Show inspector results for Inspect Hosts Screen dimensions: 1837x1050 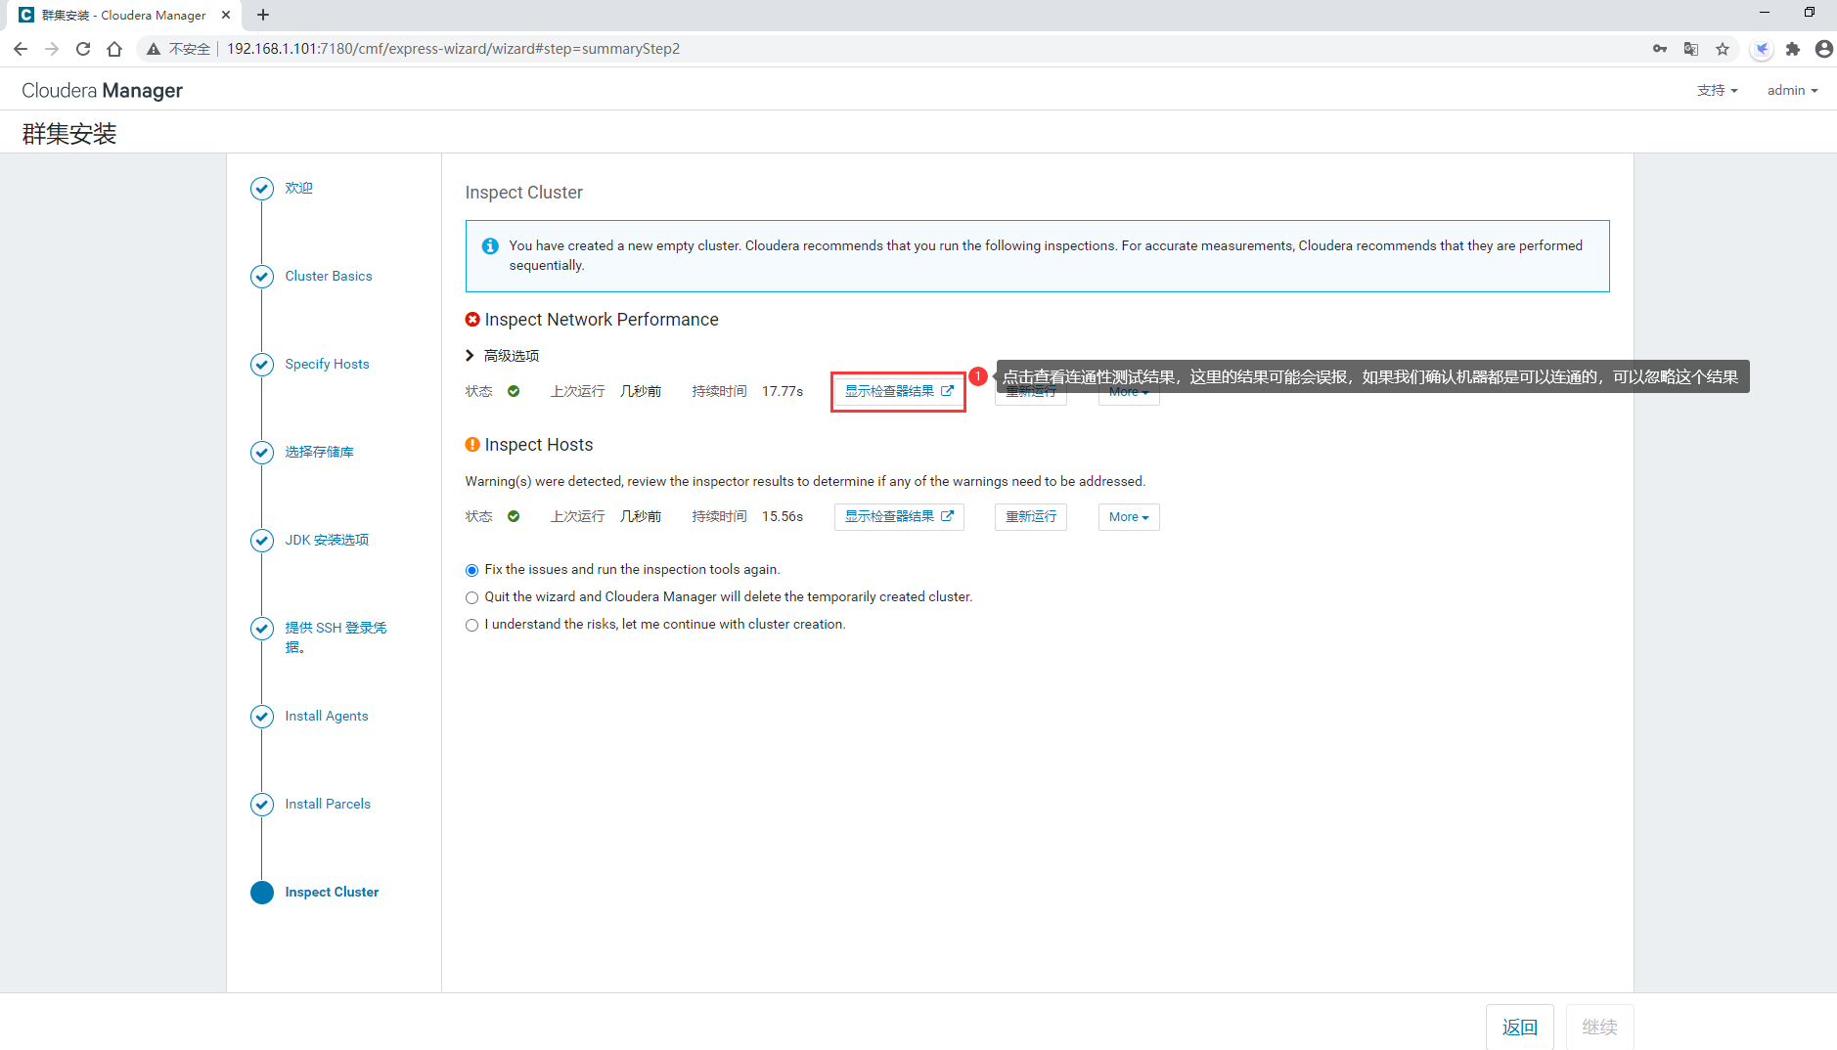pyautogui.click(x=899, y=516)
